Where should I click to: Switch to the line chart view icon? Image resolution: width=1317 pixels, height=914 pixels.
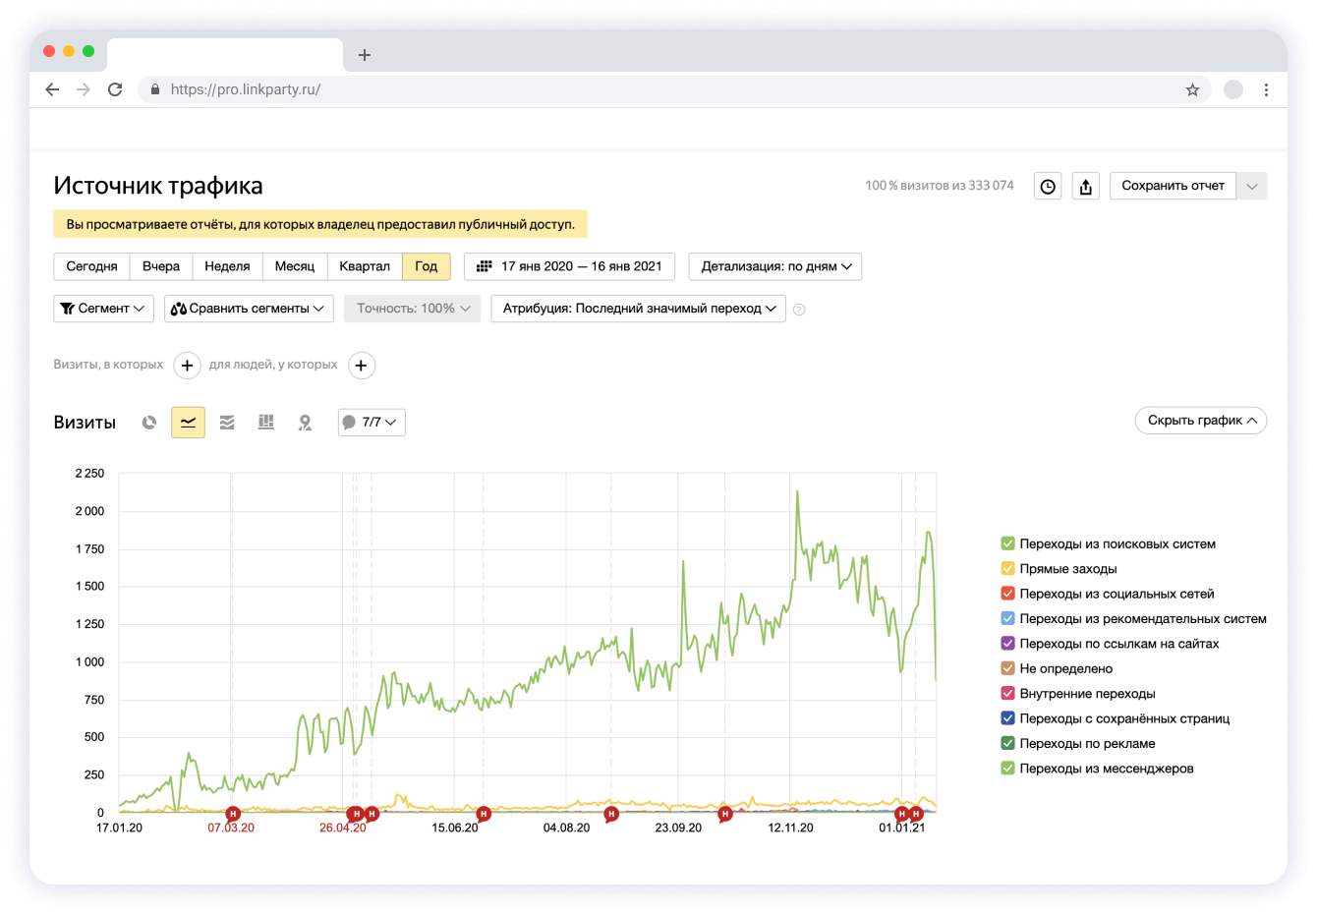pos(188,423)
